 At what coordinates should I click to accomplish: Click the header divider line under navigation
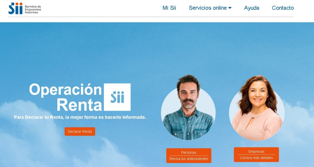[151, 17]
